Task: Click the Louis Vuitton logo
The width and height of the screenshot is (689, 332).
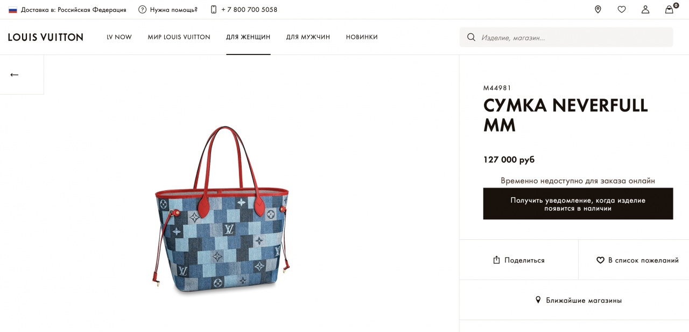Action: [46, 37]
